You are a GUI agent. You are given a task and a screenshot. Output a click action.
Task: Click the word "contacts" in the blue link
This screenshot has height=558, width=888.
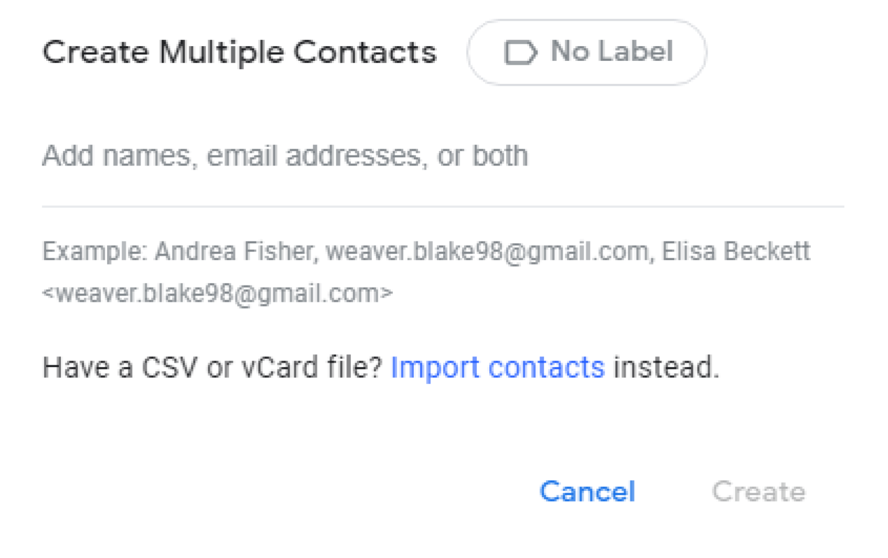tap(547, 368)
